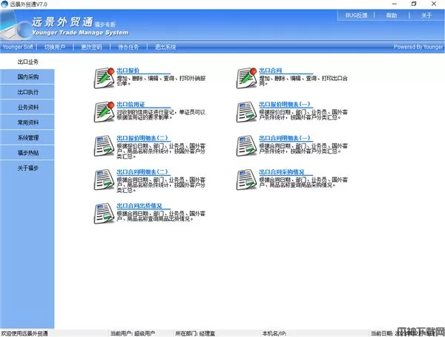Screen dimensions: 445x337
Task: Click 退出系统 in the toolbar
Action: [165, 47]
